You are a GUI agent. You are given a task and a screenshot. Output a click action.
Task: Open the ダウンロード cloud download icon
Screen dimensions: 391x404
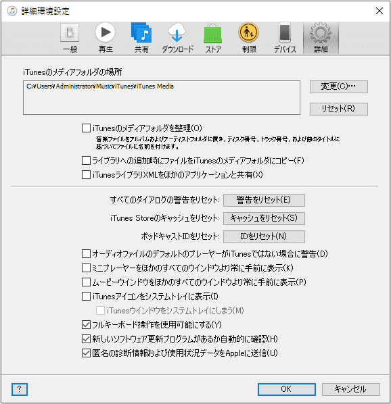click(x=177, y=32)
